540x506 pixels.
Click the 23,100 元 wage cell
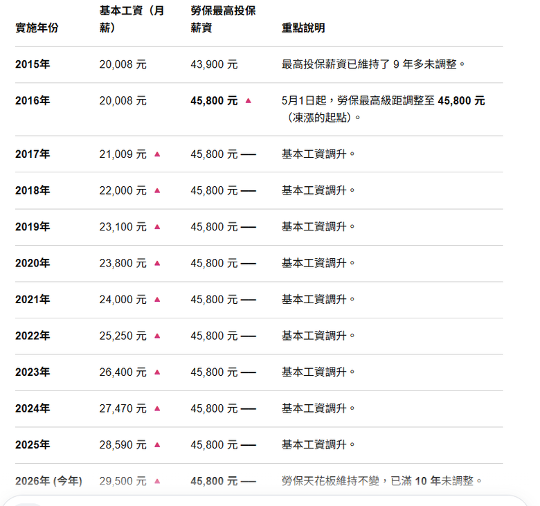tap(123, 226)
